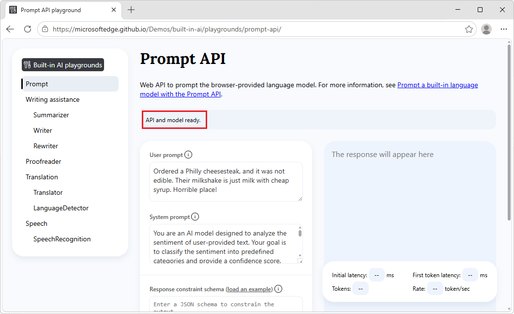Click the API and model ready status text

point(173,120)
